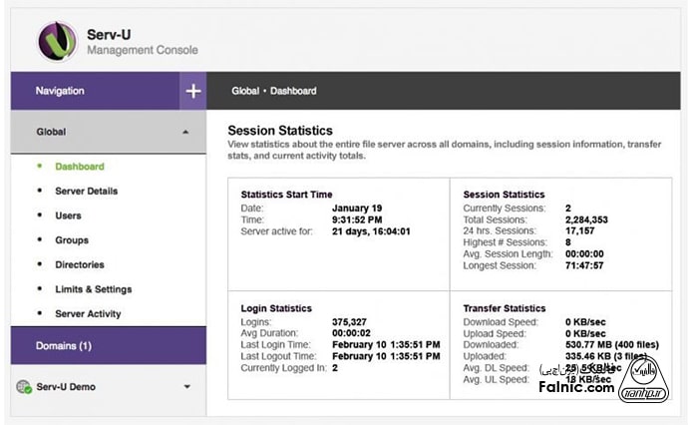Open the Groups menu item
692x425 pixels.
click(71, 240)
